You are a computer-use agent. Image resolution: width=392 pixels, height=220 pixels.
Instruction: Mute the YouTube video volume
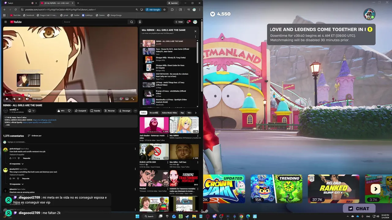[27, 99]
